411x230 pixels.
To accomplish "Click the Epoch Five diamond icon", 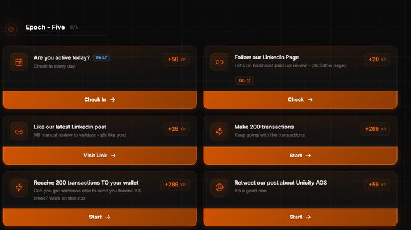I will 11,29.
